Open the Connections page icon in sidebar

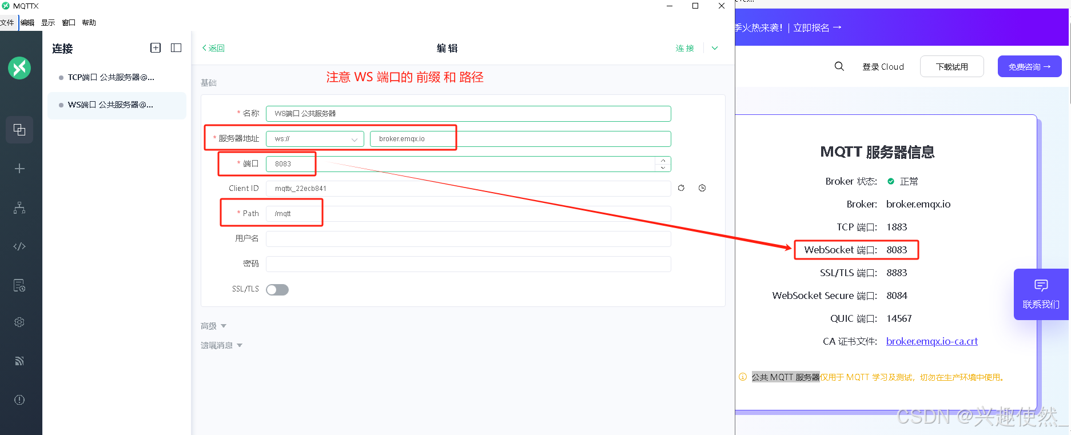pos(19,130)
